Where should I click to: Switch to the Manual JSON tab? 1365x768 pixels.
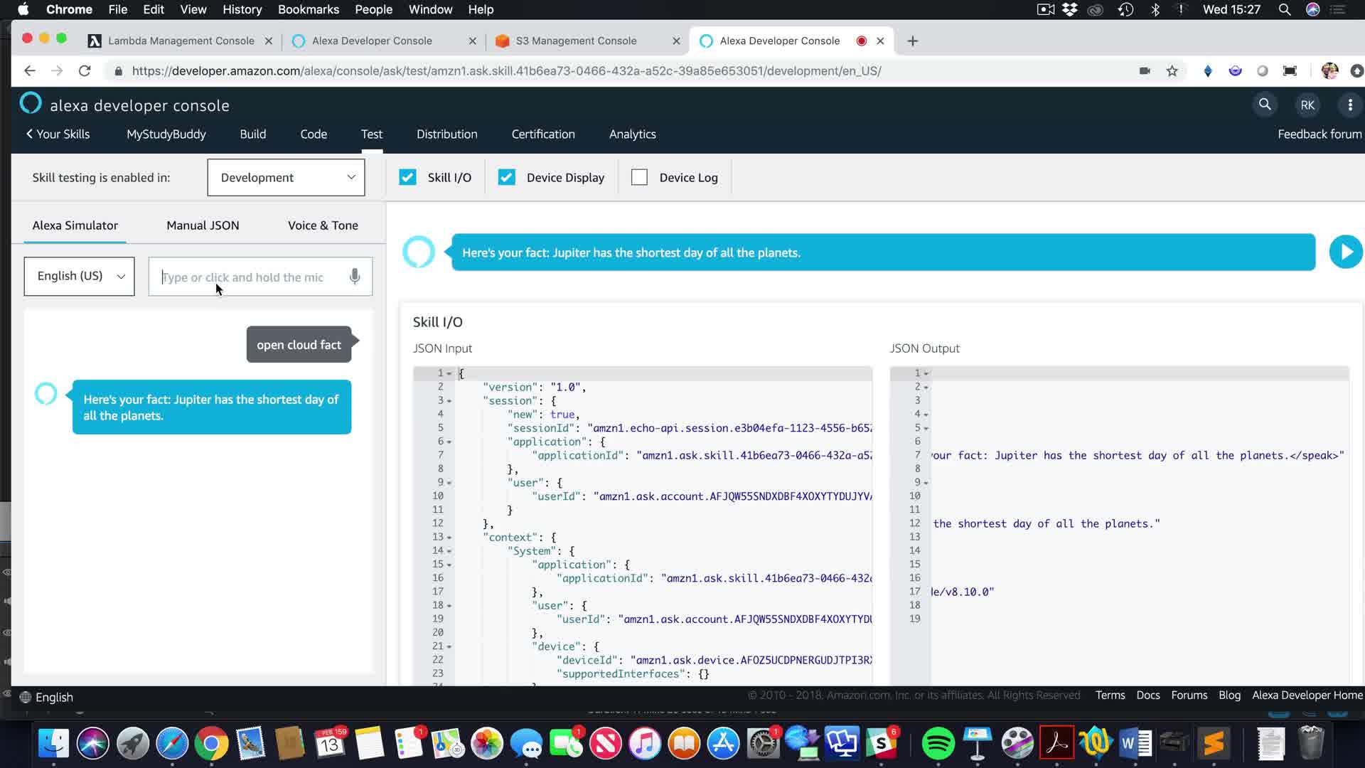(203, 225)
